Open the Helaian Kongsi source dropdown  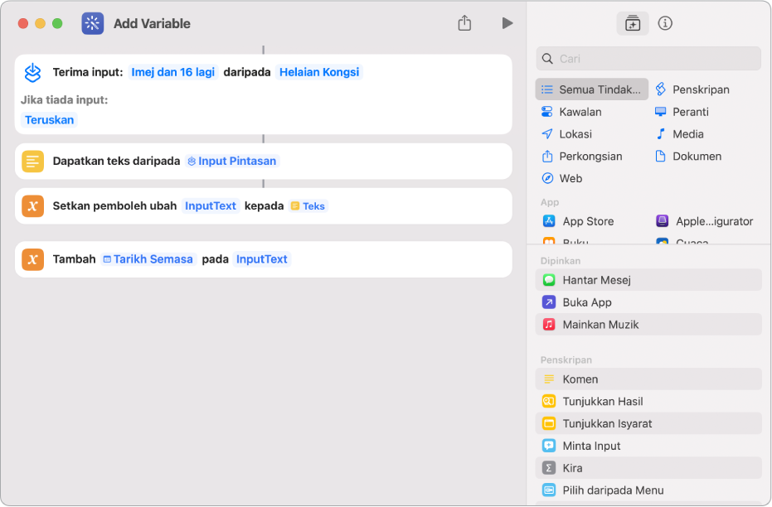319,72
